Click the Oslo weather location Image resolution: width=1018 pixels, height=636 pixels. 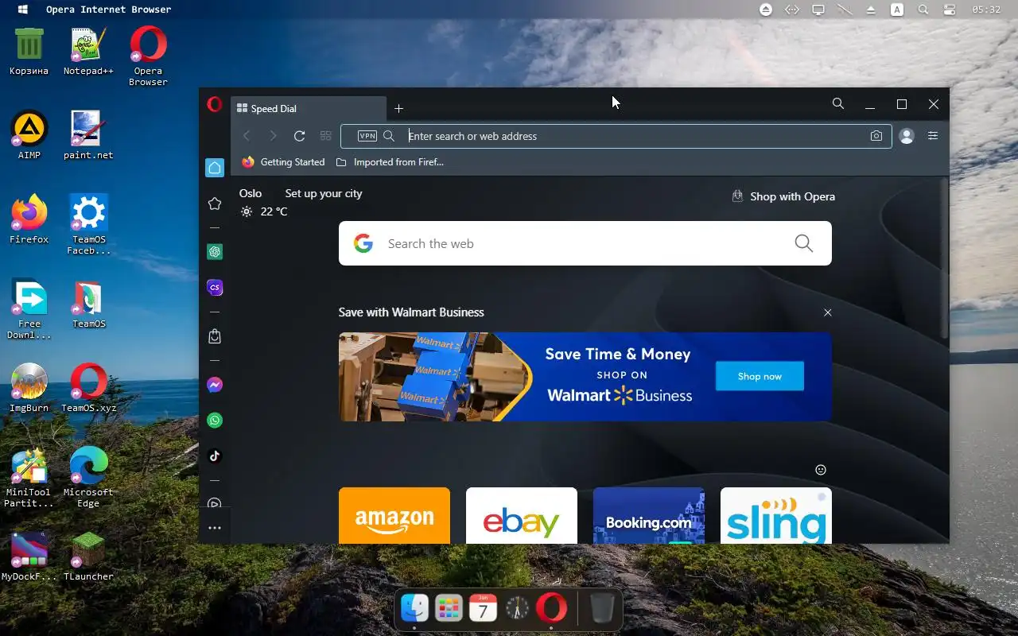(x=251, y=193)
